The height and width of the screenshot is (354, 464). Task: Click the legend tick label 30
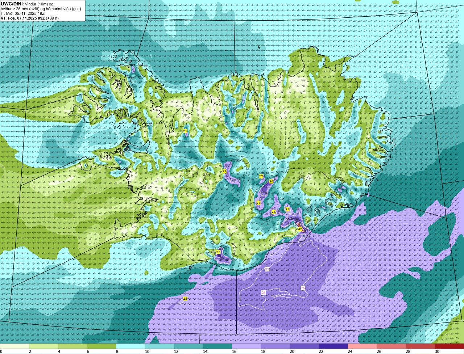(437, 351)
